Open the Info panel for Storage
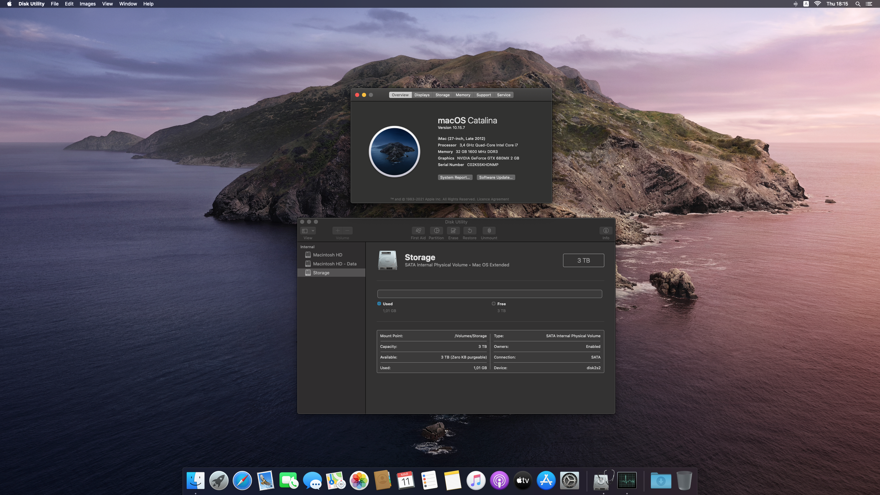 [606, 231]
